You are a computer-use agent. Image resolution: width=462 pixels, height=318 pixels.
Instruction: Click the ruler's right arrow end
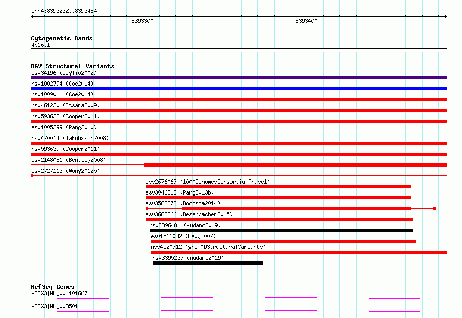(x=446, y=16)
